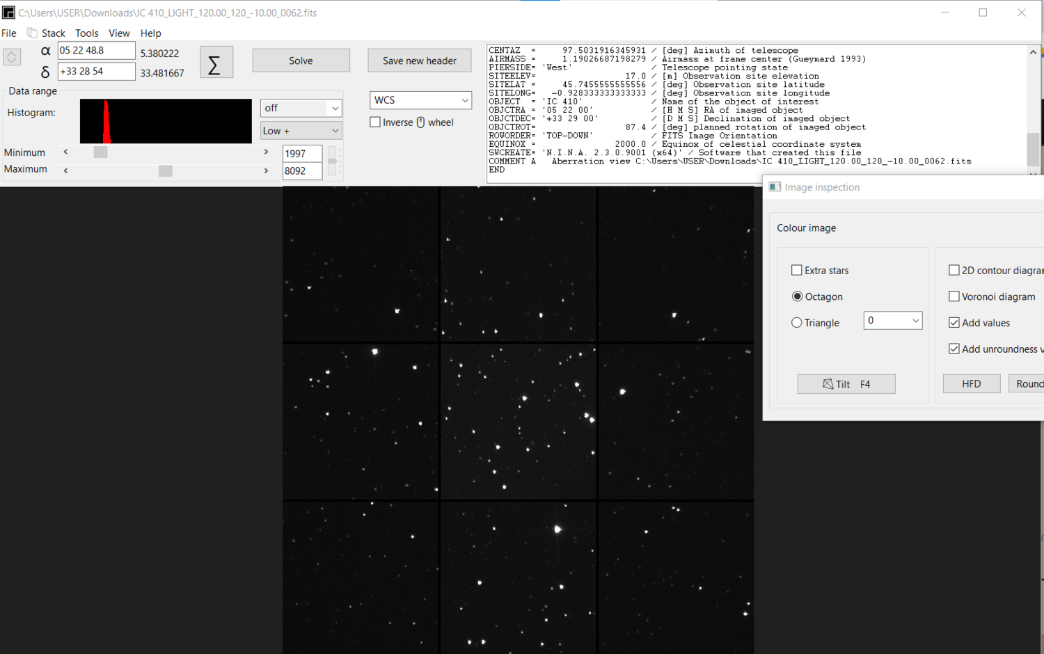1044x654 pixels.
Task: Click the diamond up-down button beside alpha
Action: point(12,57)
